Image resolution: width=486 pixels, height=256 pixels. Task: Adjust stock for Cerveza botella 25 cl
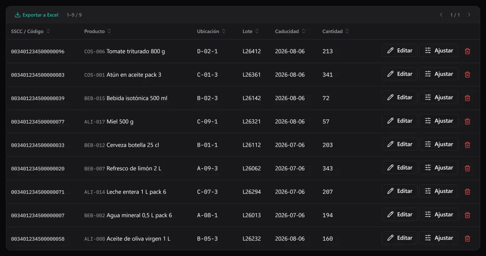[x=439, y=144]
